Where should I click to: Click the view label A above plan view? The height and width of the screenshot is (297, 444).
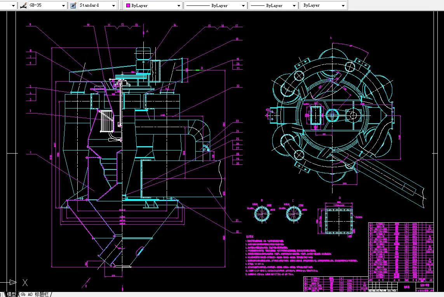(331, 38)
